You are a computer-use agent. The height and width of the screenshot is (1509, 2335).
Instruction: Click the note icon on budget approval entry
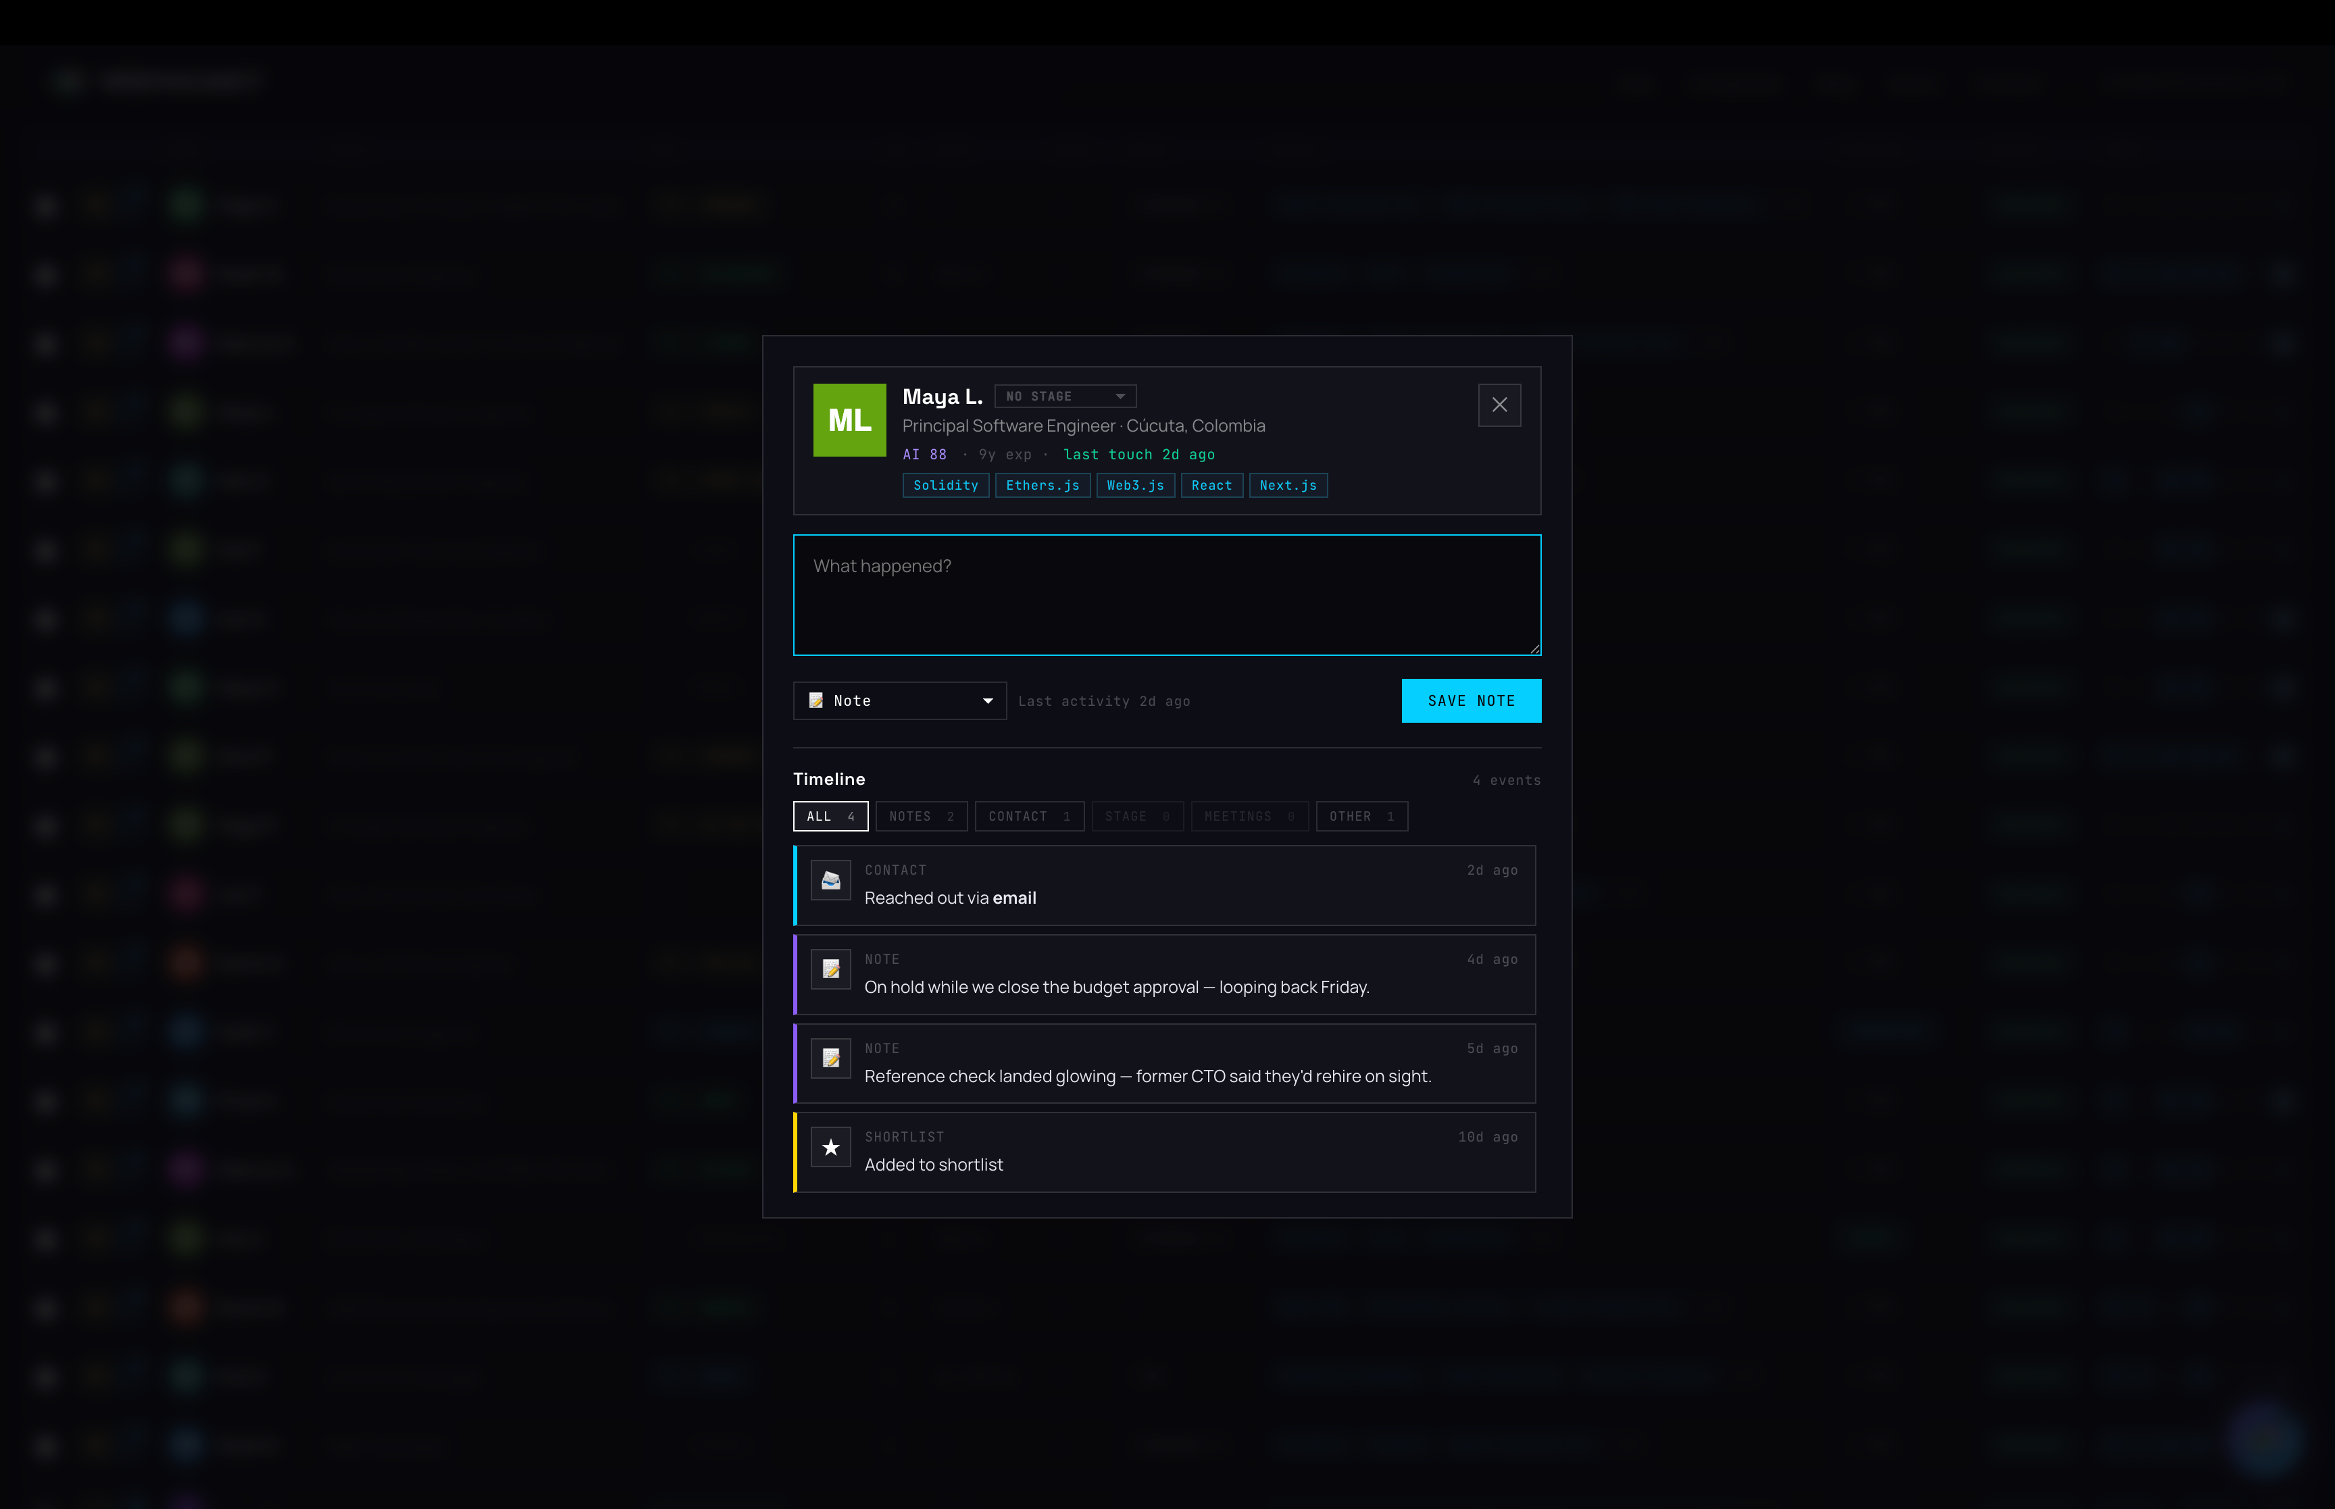tap(831, 969)
